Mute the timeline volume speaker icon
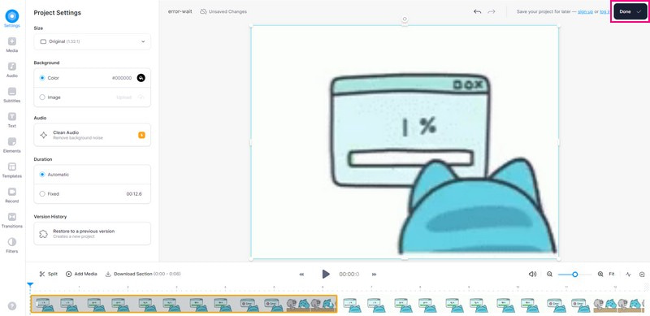The height and width of the screenshot is (316, 650). pyautogui.click(x=533, y=274)
